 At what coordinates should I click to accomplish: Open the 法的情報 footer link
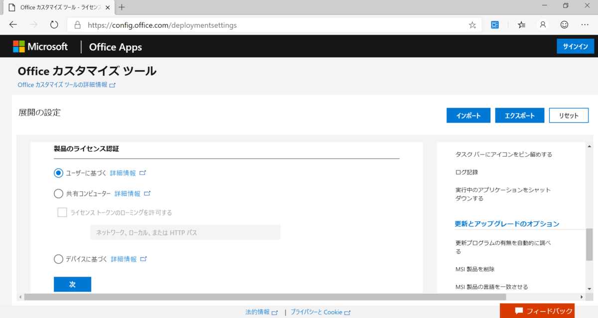[257, 313]
